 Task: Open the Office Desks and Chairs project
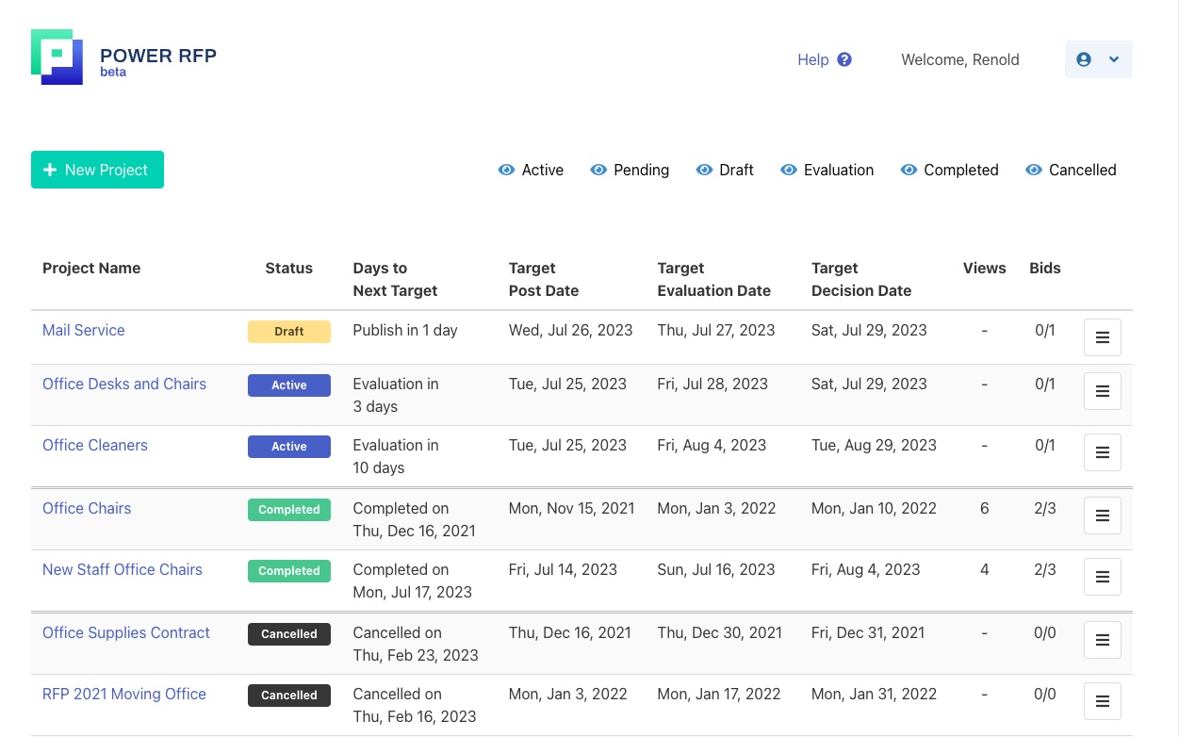(x=123, y=384)
